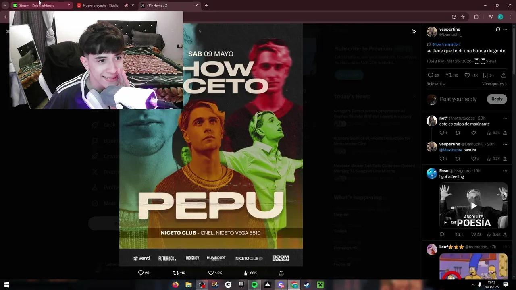Open Windows Start menu
The height and width of the screenshot is (290, 516).
pos(6,285)
